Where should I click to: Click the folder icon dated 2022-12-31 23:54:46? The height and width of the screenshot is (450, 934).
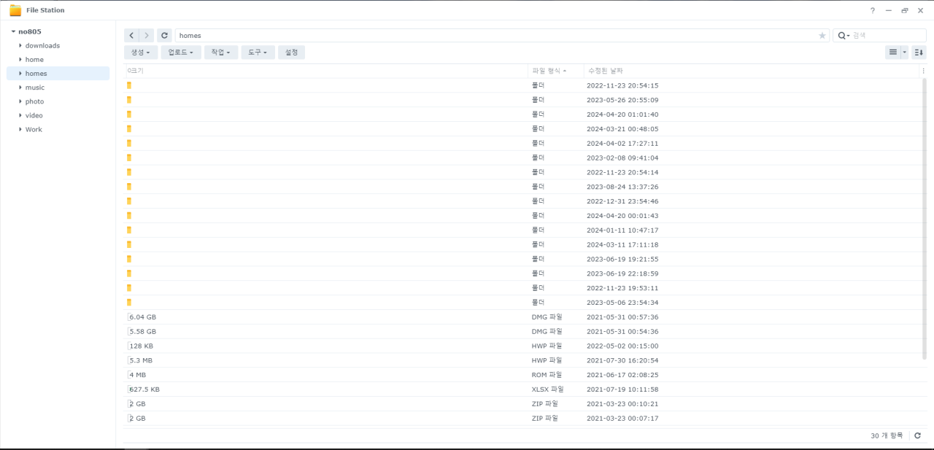[x=129, y=201]
